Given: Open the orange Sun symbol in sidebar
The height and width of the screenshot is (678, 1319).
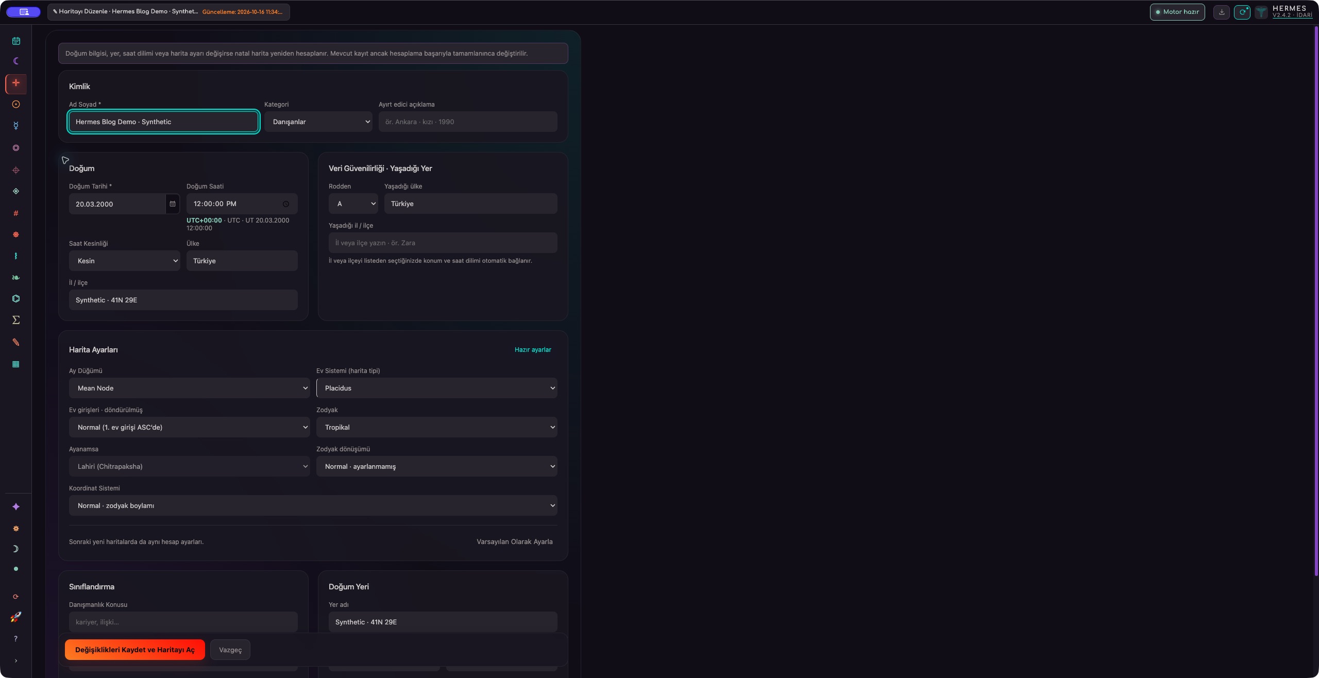Looking at the screenshot, I should pyautogui.click(x=16, y=105).
